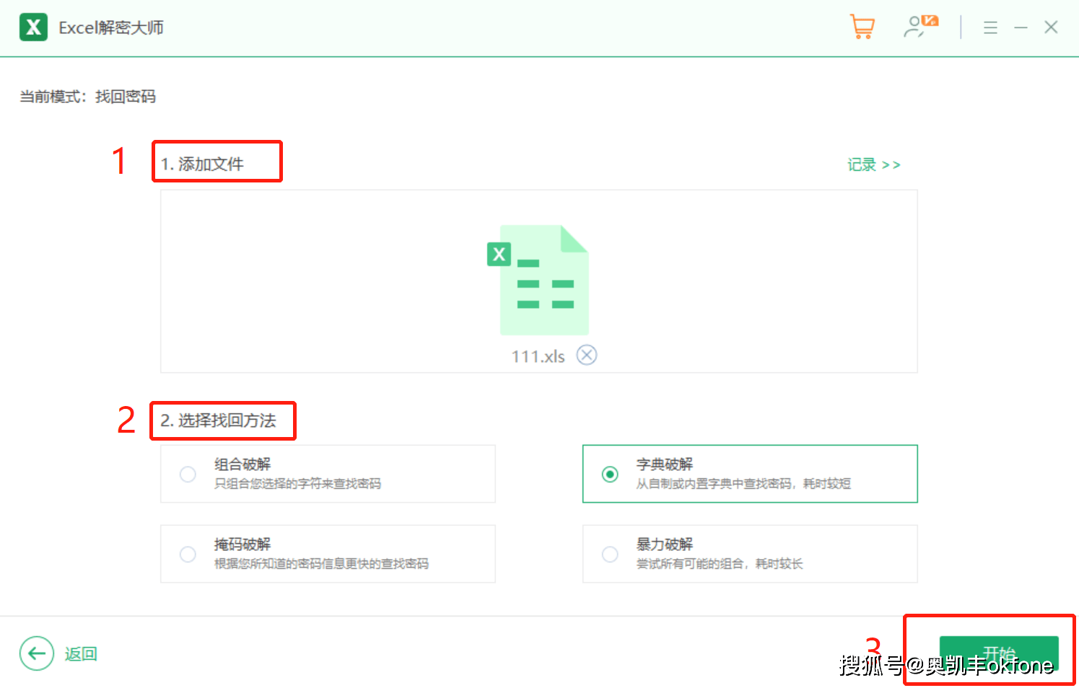Remove 111.xls using its X icon
Screen dimensions: 1079x688
click(587, 355)
